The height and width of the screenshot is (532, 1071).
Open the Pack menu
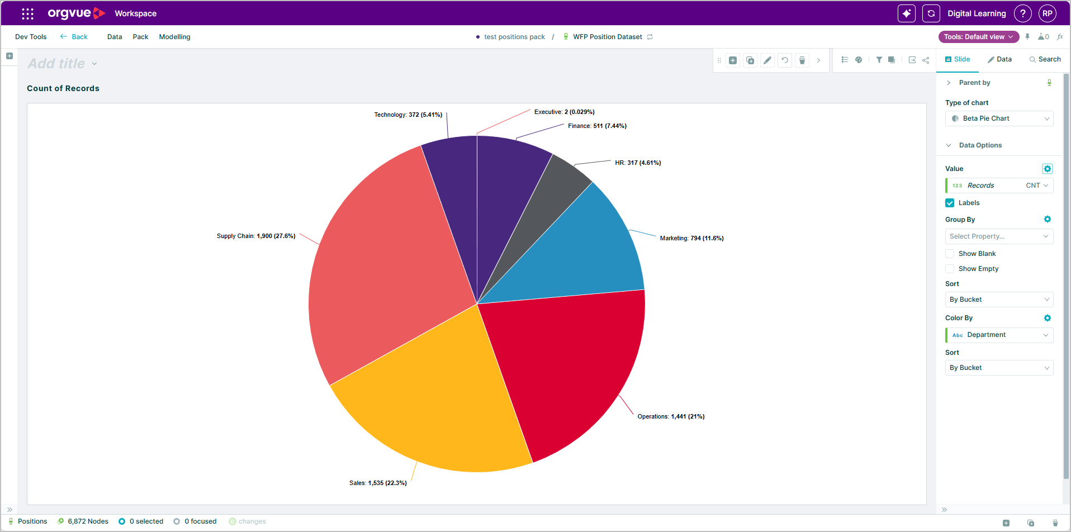(x=140, y=37)
